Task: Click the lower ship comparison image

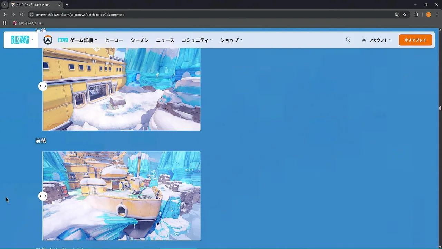Action: 122,196
